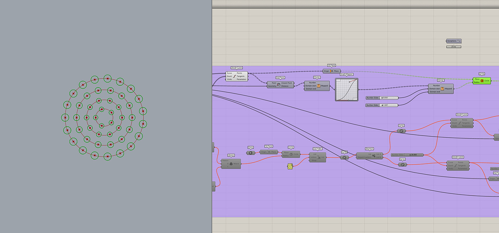The image size is (499, 233).
Task: Click the Geometry input on Pull Point
Action: (x=272, y=86)
